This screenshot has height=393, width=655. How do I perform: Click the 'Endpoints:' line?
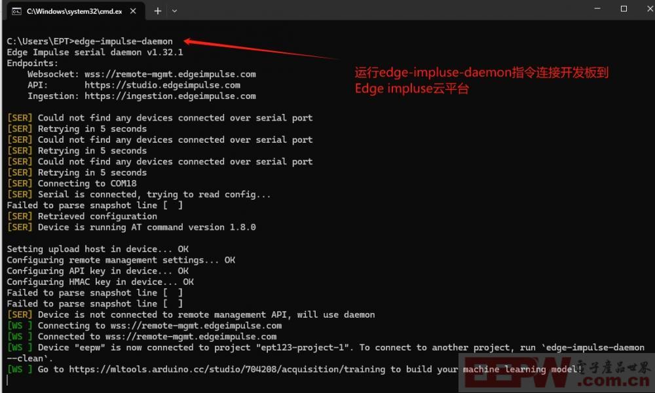(33, 63)
